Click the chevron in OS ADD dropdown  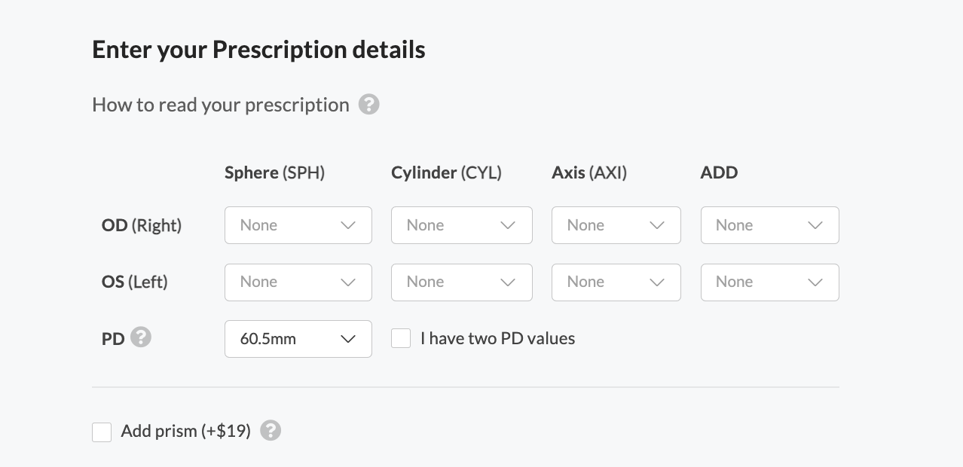pyautogui.click(x=815, y=282)
